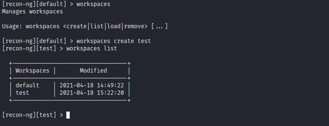The height and width of the screenshot is (126, 329).
Task: Click the 'list' option in usage line
Action: coord(97,26)
